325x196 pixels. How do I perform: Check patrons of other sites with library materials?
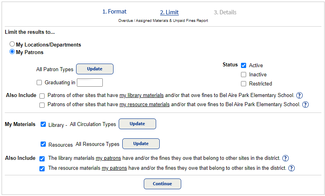(x=42, y=96)
